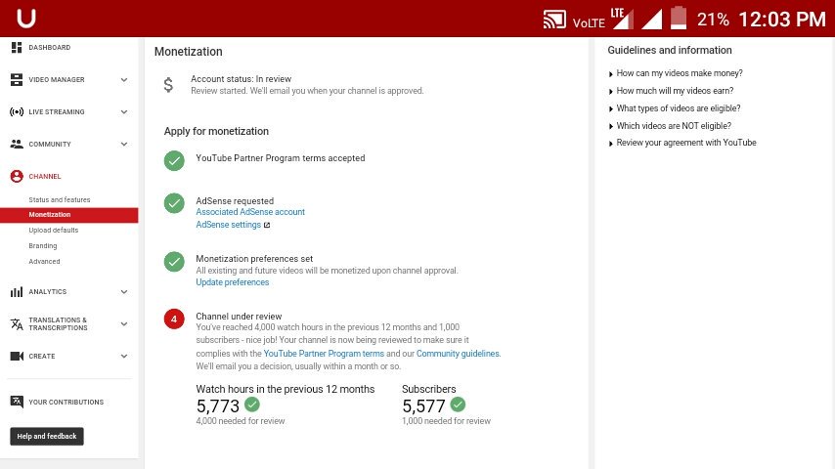
Task: Click the Video Manager icon
Action: tap(17, 80)
